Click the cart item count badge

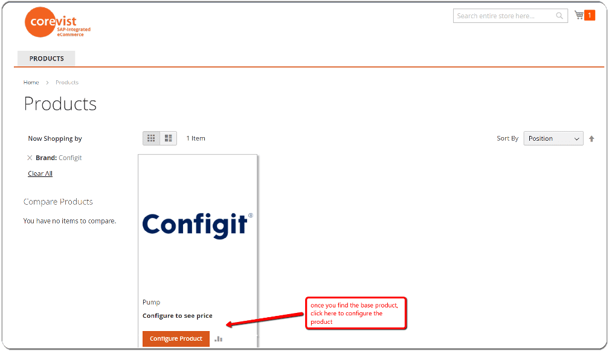point(590,15)
